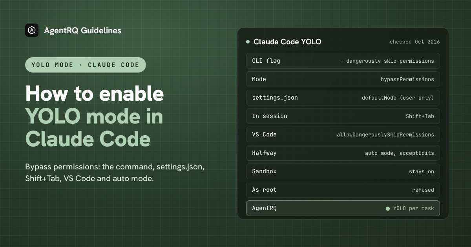Viewport: 471px width, 247px height.
Task: Click the green status dot before YOLO per task
Action: click(x=388, y=209)
